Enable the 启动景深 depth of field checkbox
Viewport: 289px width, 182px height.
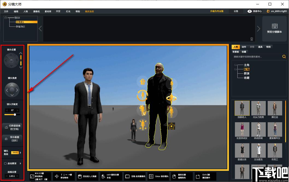pyautogui.click(x=5, y=163)
